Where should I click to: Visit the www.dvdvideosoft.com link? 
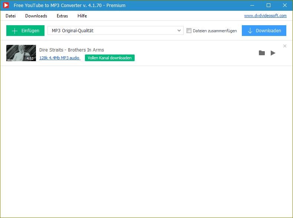(265, 16)
